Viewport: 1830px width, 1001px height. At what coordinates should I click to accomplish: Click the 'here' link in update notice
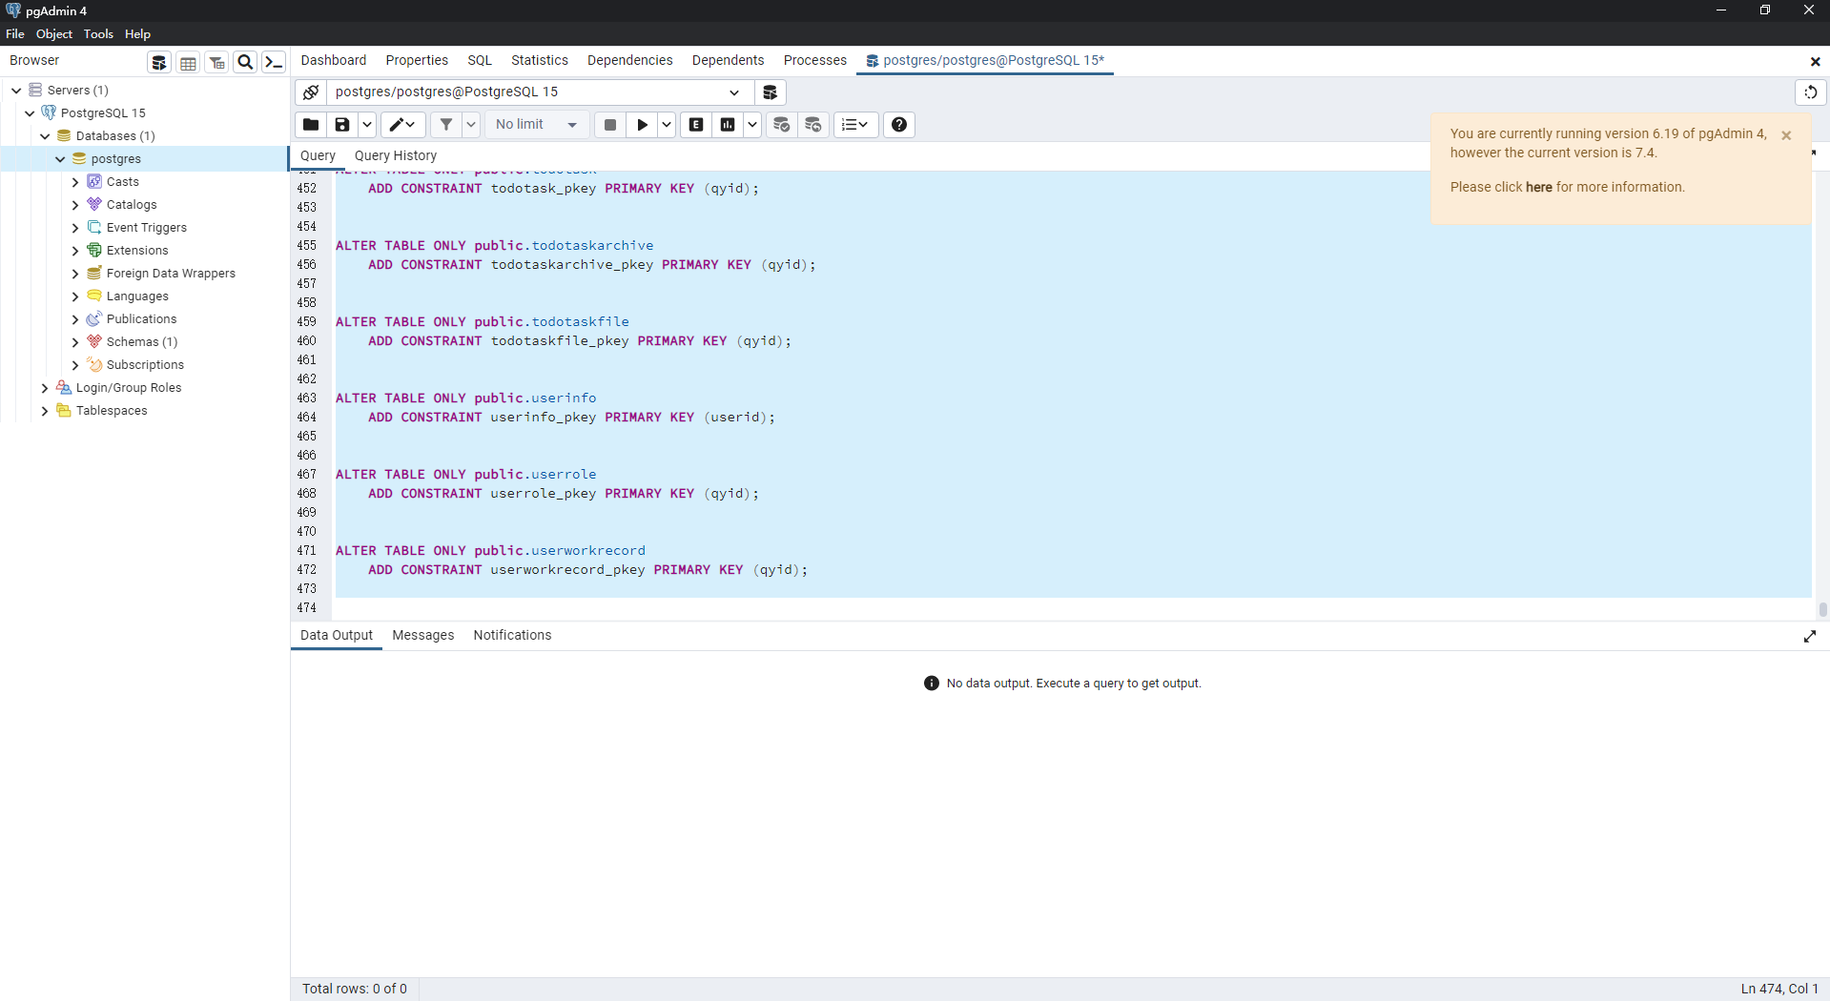[x=1538, y=187]
